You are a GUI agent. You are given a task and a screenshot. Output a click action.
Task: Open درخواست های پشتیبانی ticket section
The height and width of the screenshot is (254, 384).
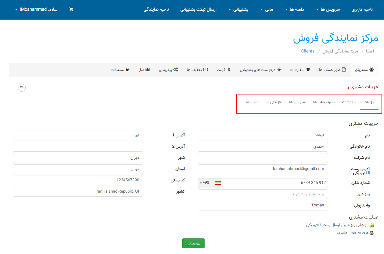click(260, 70)
